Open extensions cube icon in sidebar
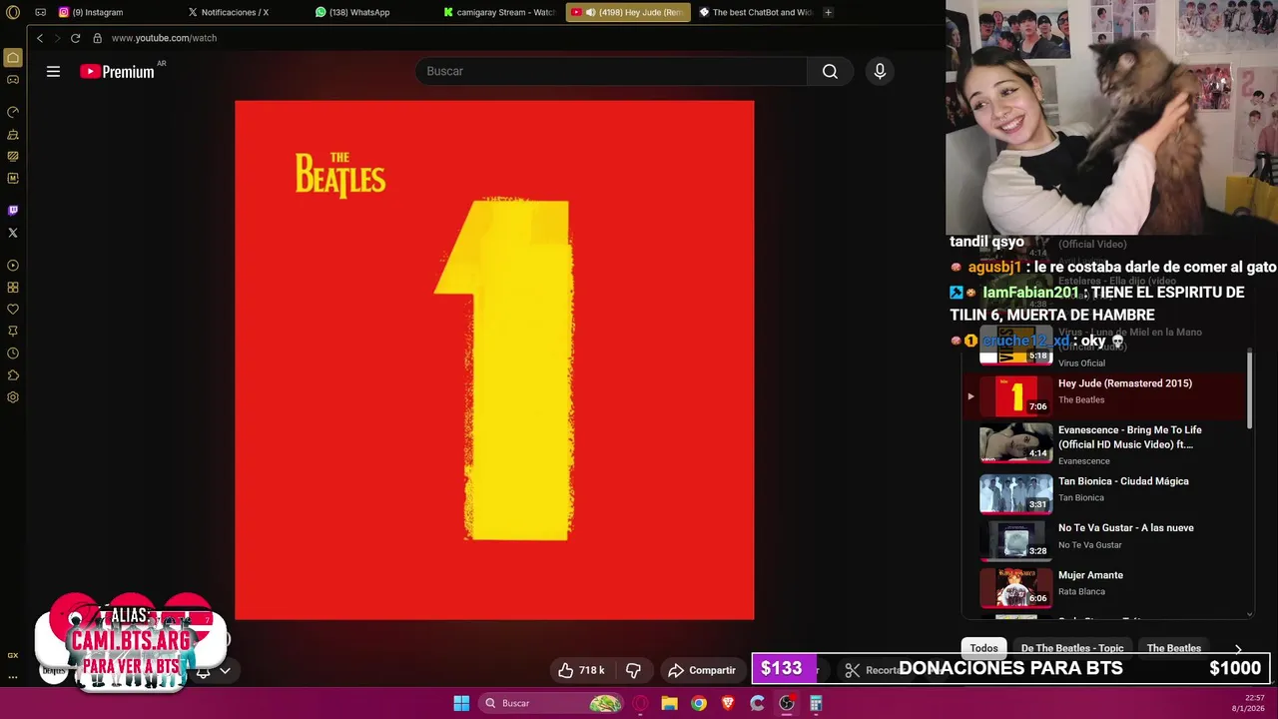The height and width of the screenshot is (719, 1278). click(13, 375)
